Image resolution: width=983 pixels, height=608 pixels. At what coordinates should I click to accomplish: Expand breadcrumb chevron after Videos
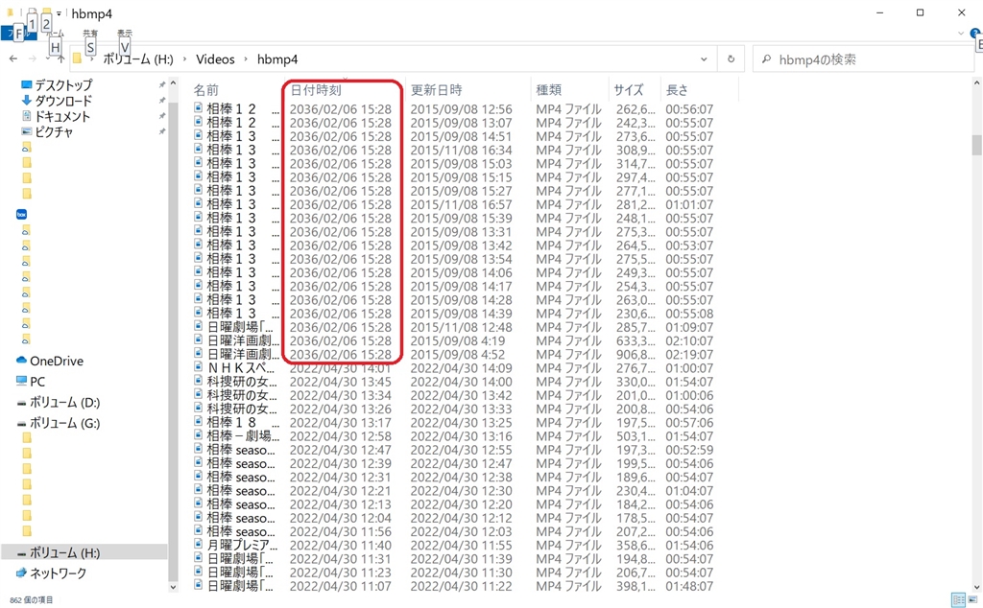tap(246, 58)
